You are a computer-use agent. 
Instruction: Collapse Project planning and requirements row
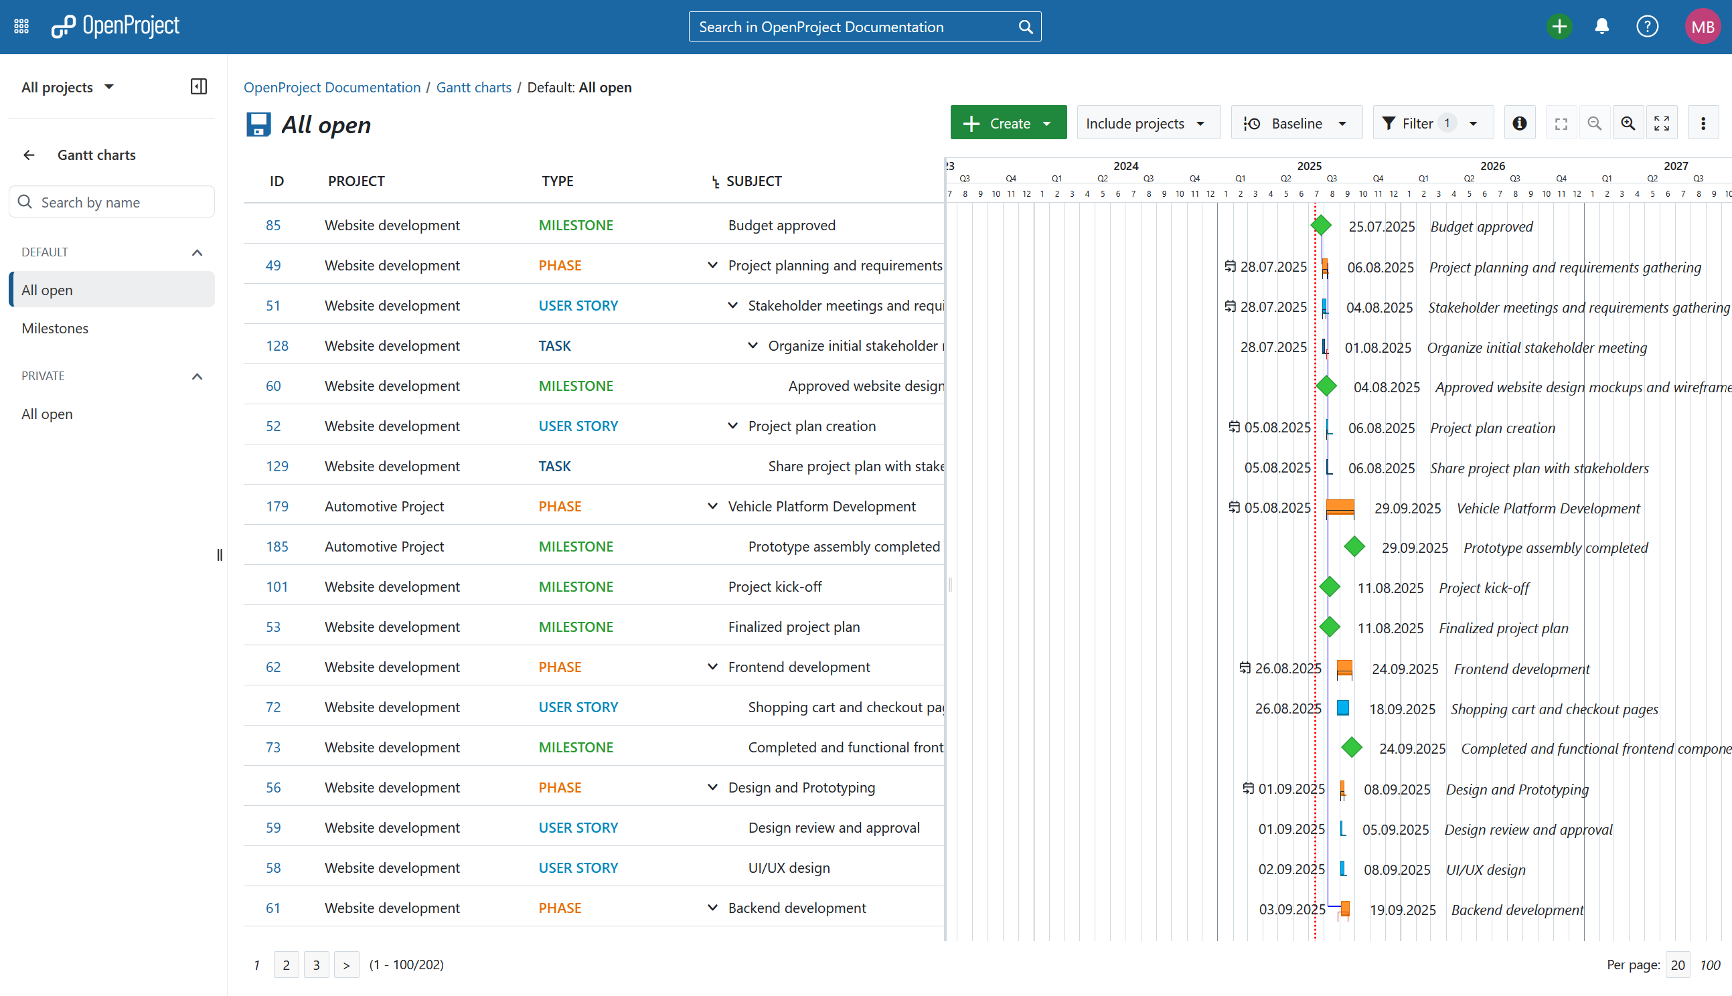712,265
